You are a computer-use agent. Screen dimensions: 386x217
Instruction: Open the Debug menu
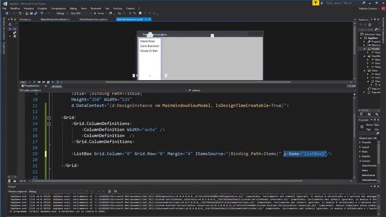pos(73,8)
